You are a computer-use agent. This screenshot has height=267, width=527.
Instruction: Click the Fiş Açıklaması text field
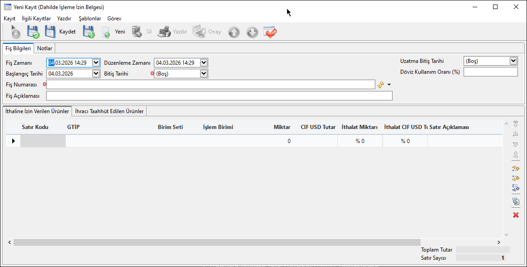point(219,95)
